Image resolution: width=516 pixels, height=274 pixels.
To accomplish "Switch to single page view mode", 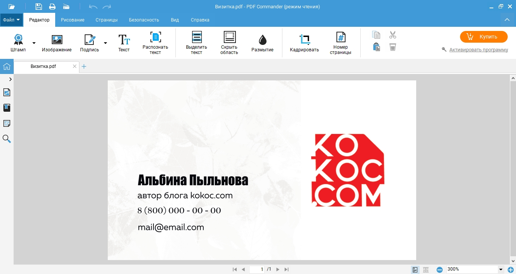I will [415, 269].
